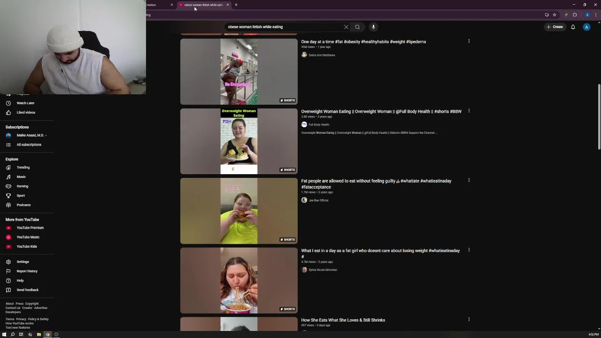Open 'One day at a time' short thumbnail

click(239, 71)
